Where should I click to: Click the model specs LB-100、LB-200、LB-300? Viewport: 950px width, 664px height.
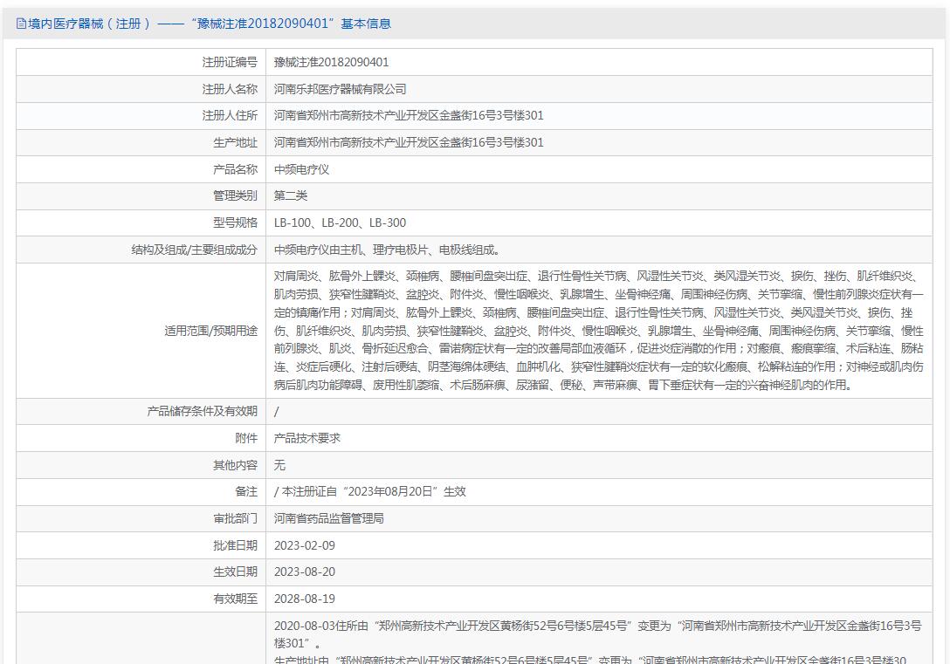pyautogui.click(x=340, y=222)
